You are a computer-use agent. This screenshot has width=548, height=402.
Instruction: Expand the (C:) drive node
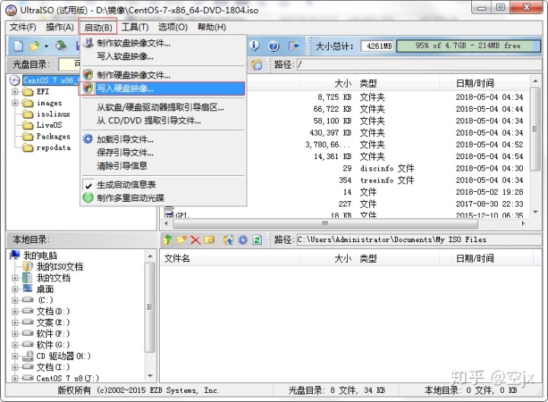(x=15, y=300)
